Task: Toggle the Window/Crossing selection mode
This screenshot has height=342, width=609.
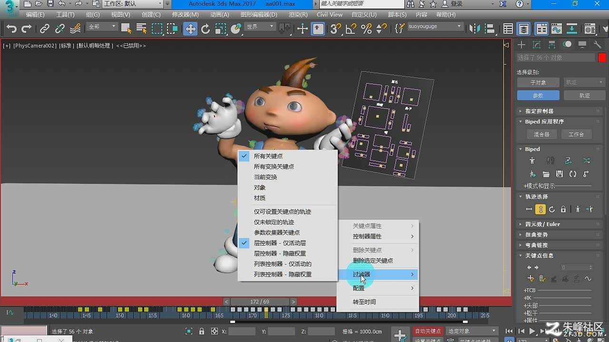Action: click(172, 29)
